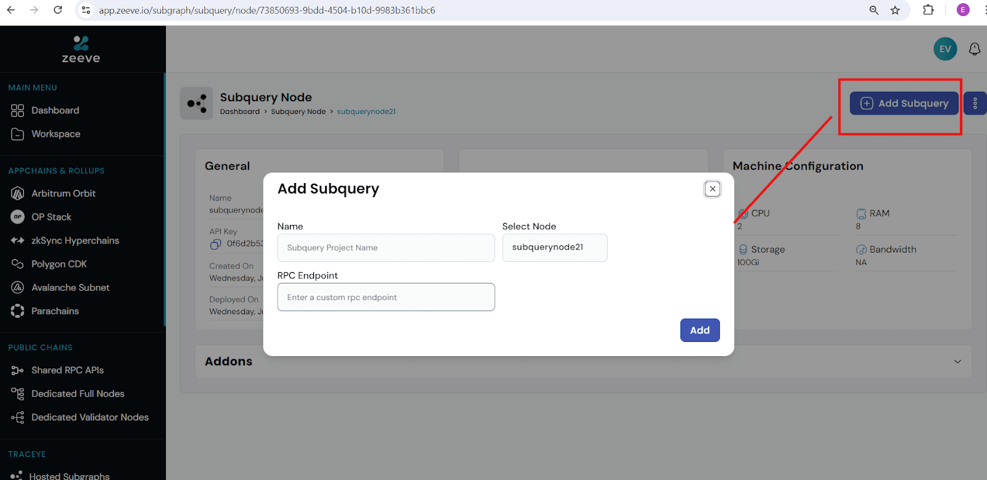Go to Avalanche Subnet

(x=70, y=288)
